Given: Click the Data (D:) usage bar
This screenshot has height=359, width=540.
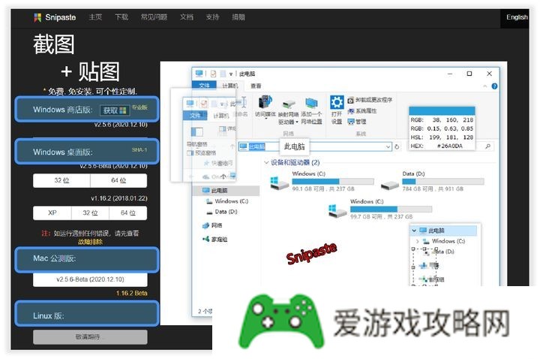Looking at the screenshot, I should 443,182.
